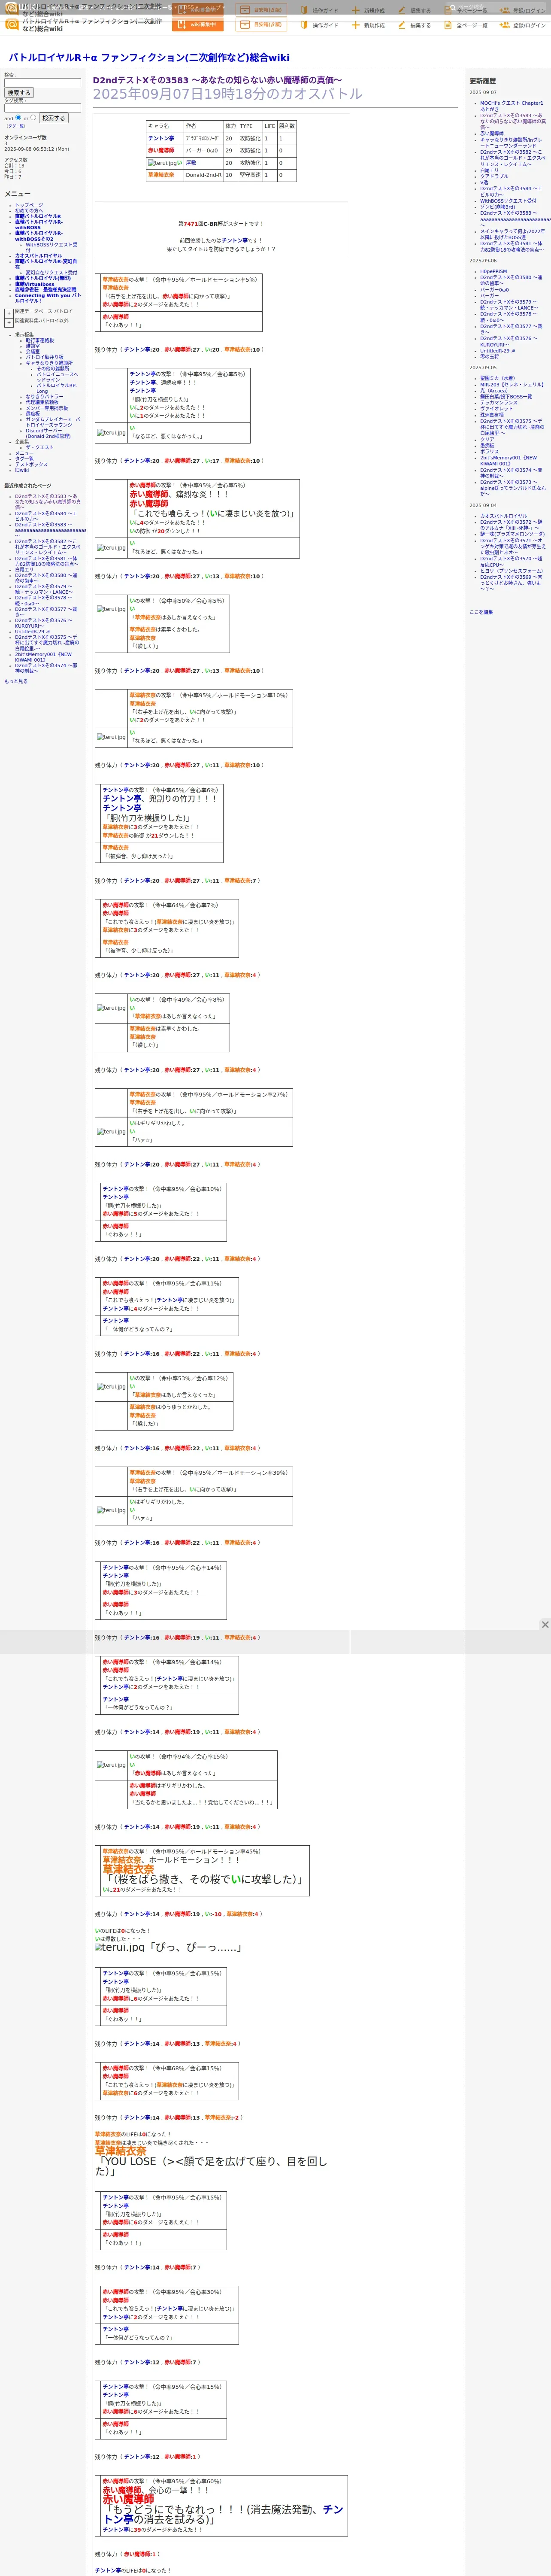Open 初めての方へ in the menu

click(x=29, y=211)
